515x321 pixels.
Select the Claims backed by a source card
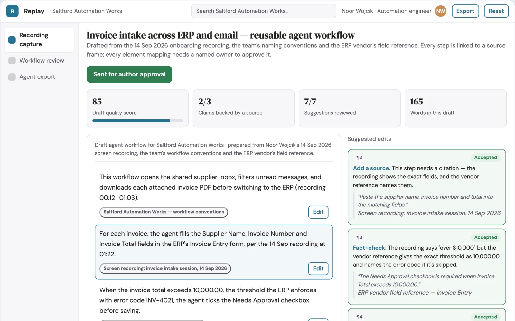(x=244, y=108)
